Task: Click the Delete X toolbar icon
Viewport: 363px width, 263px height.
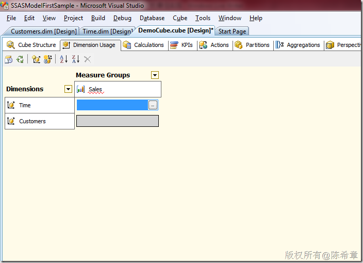Action: (87, 59)
